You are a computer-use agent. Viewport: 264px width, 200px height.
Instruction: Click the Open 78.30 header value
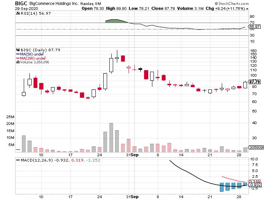[93, 8]
